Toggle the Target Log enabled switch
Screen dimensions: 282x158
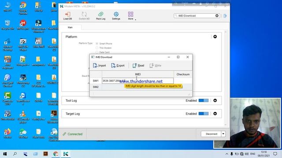point(204,114)
